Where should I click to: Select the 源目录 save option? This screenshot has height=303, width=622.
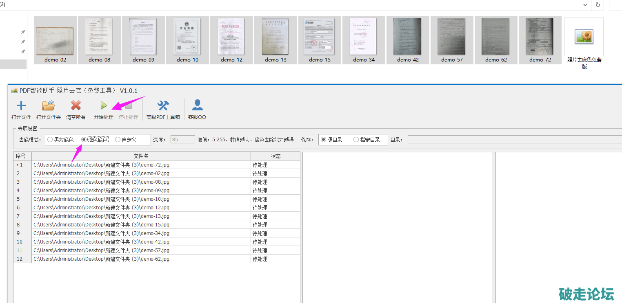pyautogui.click(x=324, y=140)
